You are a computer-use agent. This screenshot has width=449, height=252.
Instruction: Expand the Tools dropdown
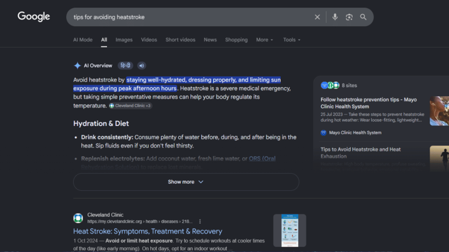coord(292,40)
